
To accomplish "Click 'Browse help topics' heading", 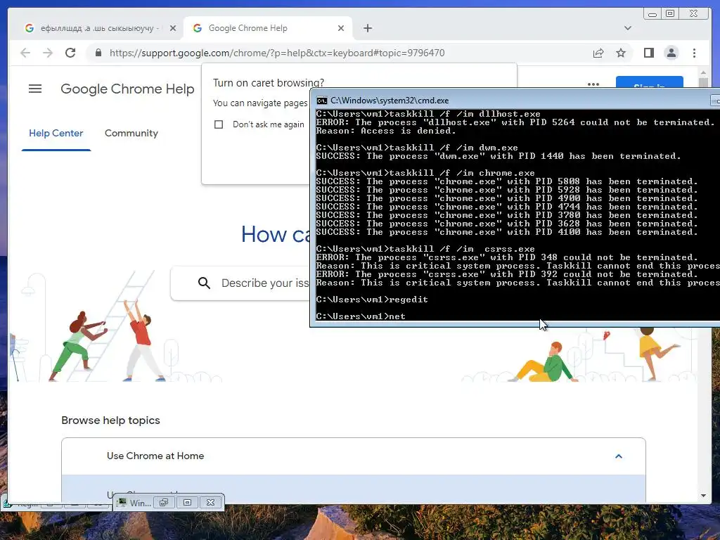I will coord(110,420).
